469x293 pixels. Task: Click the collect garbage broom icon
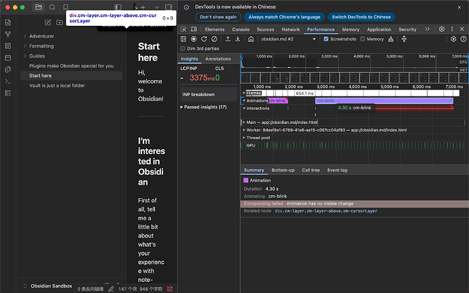point(391,39)
